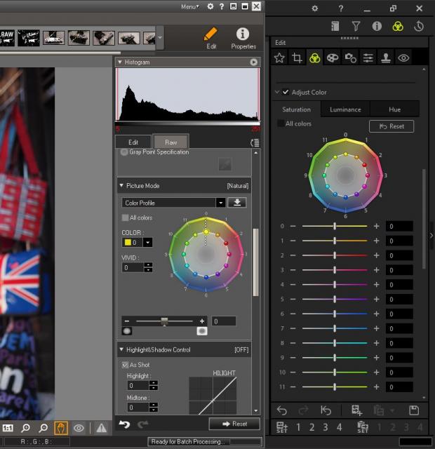435x449 pixels.
Task: Open the stamp tool in Edit toolbar
Action: click(386, 58)
